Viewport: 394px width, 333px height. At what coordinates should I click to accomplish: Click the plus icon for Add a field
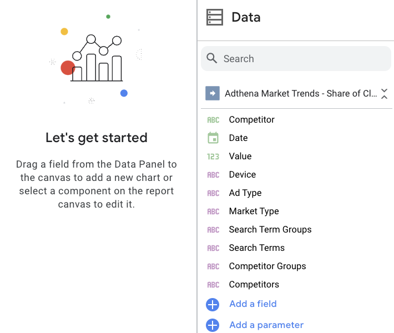pyautogui.click(x=213, y=305)
